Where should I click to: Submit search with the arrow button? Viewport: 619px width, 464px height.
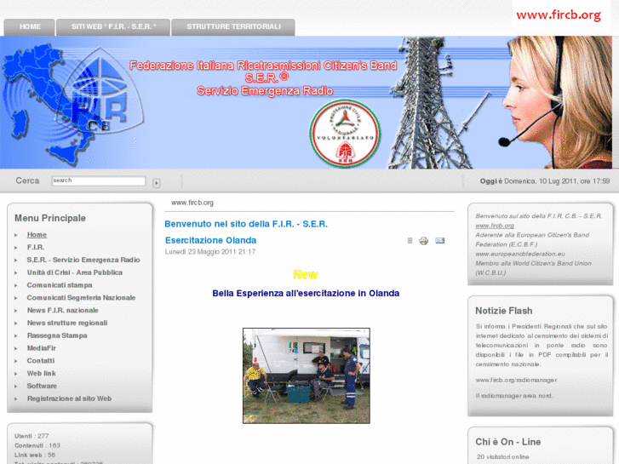(x=157, y=183)
